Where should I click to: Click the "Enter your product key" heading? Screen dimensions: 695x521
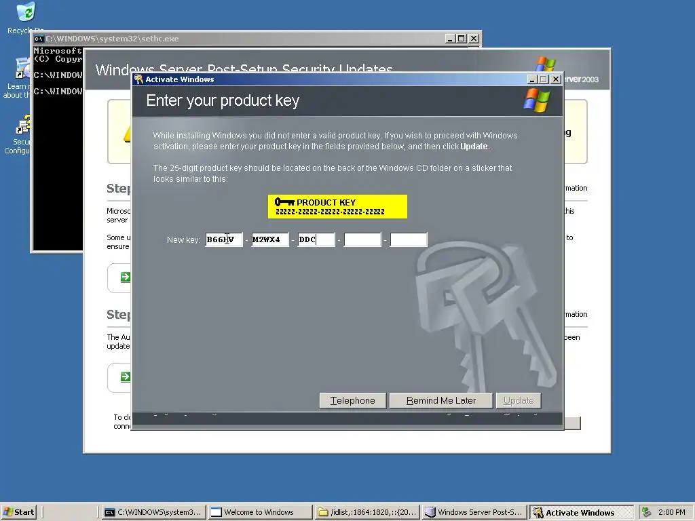[223, 100]
